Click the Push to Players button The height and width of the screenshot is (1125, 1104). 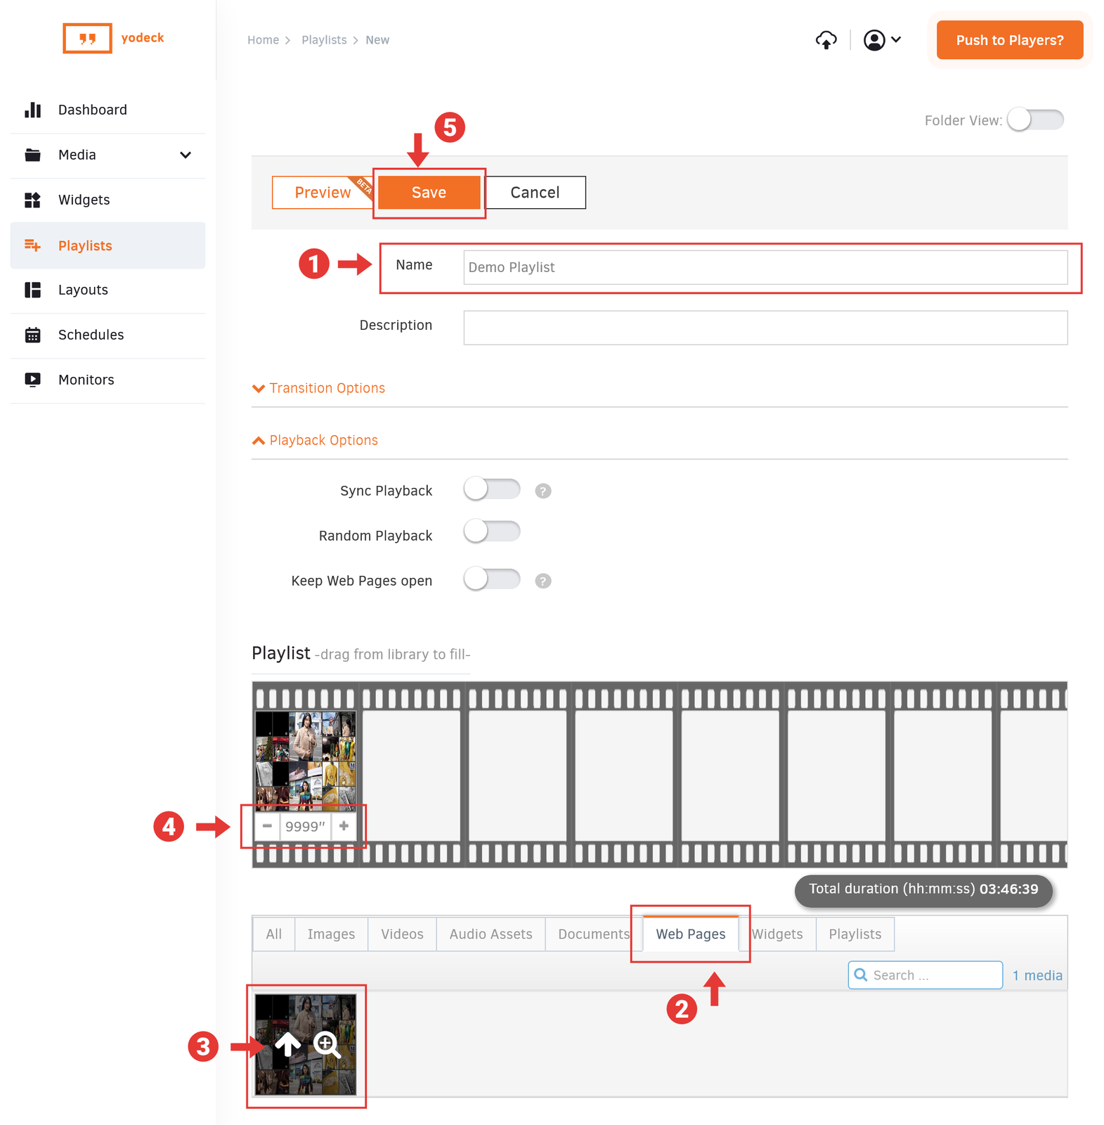[x=1009, y=40]
